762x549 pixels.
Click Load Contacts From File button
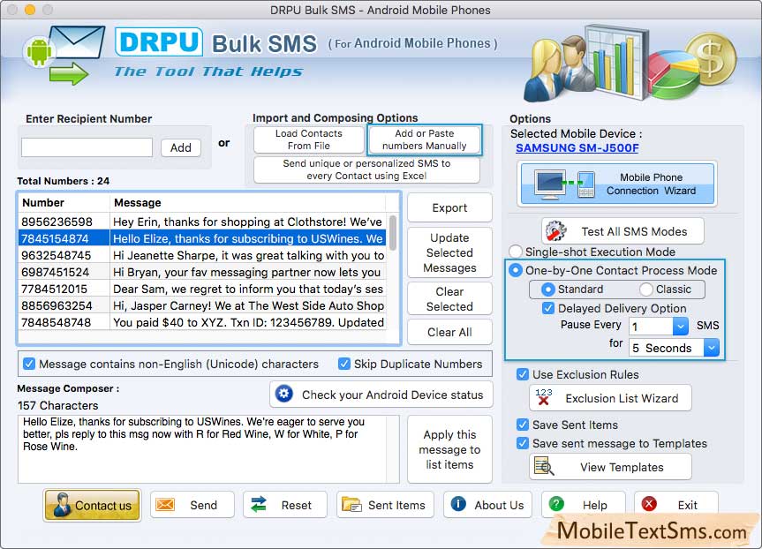click(308, 139)
